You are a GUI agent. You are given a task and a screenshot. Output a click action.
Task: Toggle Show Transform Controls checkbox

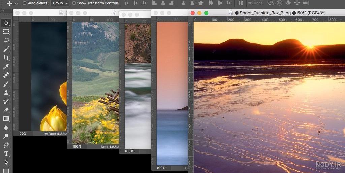click(x=74, y=3)
